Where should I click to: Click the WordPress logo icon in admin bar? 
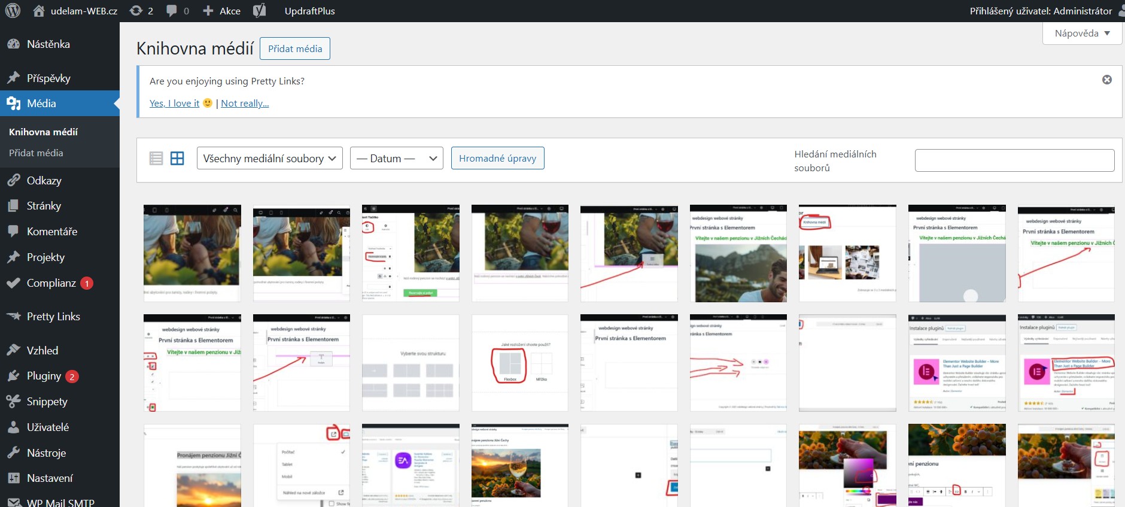(x=13, y=11)
